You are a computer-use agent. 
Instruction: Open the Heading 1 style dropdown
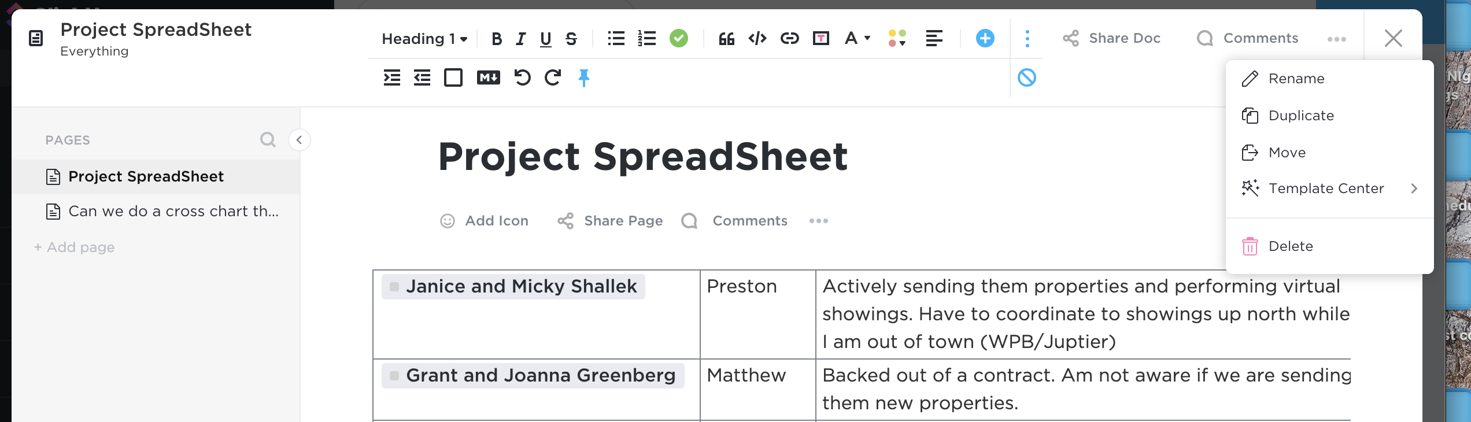pos(424,39)
